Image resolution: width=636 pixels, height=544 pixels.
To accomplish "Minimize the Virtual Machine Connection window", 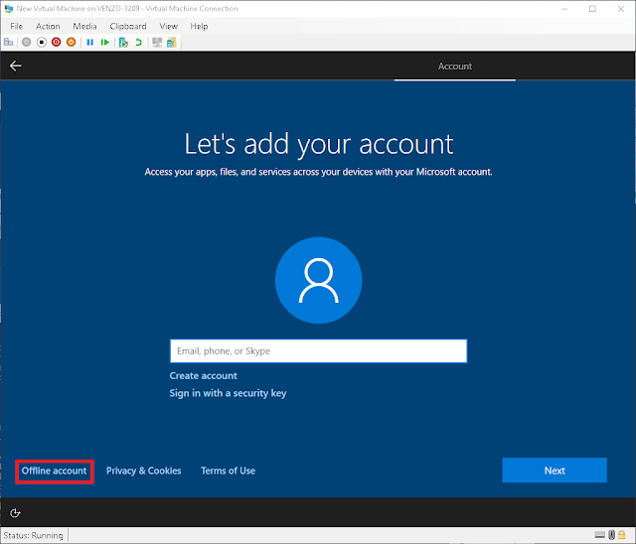I will (564, 9).
